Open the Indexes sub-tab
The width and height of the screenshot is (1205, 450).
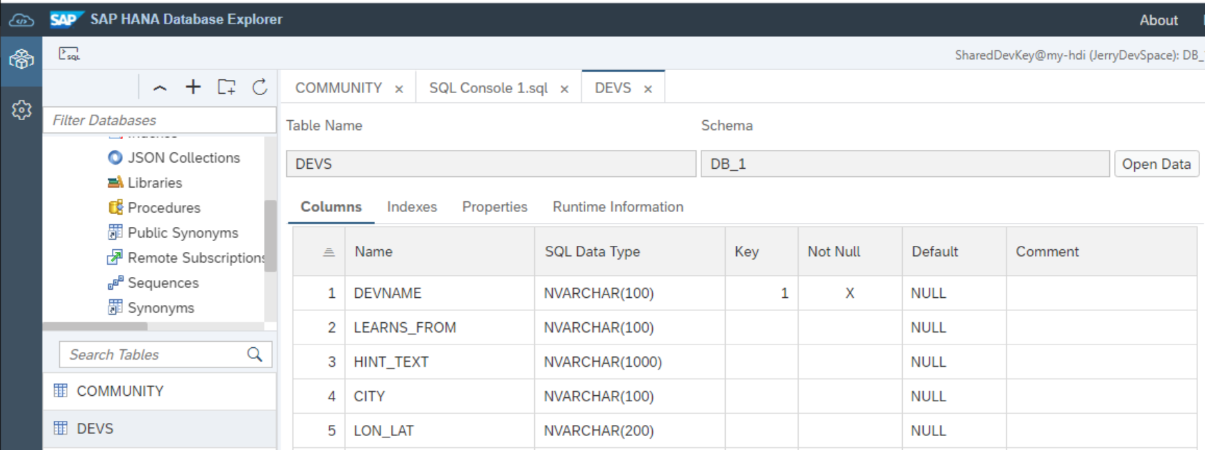pyautogui.click(x=412, y=207)
